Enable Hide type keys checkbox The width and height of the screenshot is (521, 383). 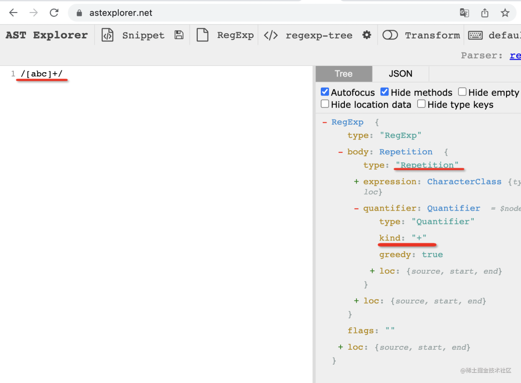(x=421, y=104)
